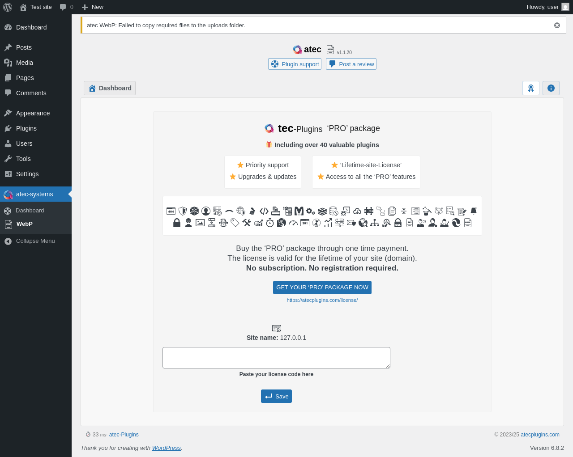Click the sitemap hierarchy plugin icon
Viewport: 573px width, 457px height.
click(375, 223)
